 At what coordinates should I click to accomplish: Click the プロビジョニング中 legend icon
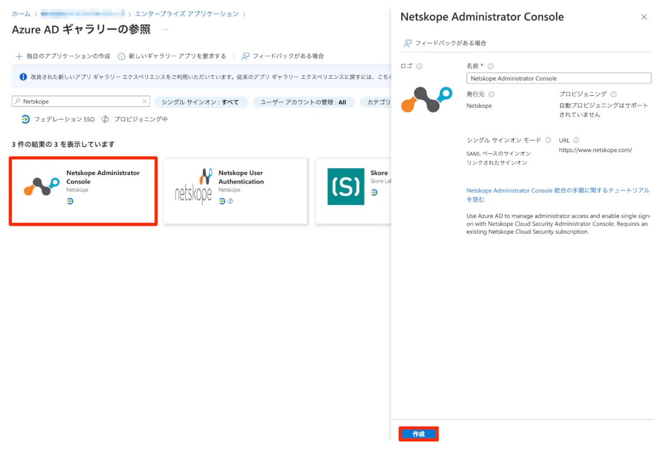(x=105, y=119)
